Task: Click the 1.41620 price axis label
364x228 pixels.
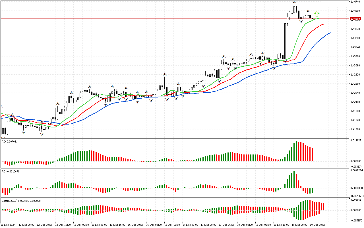Action: tap(355, 120)
